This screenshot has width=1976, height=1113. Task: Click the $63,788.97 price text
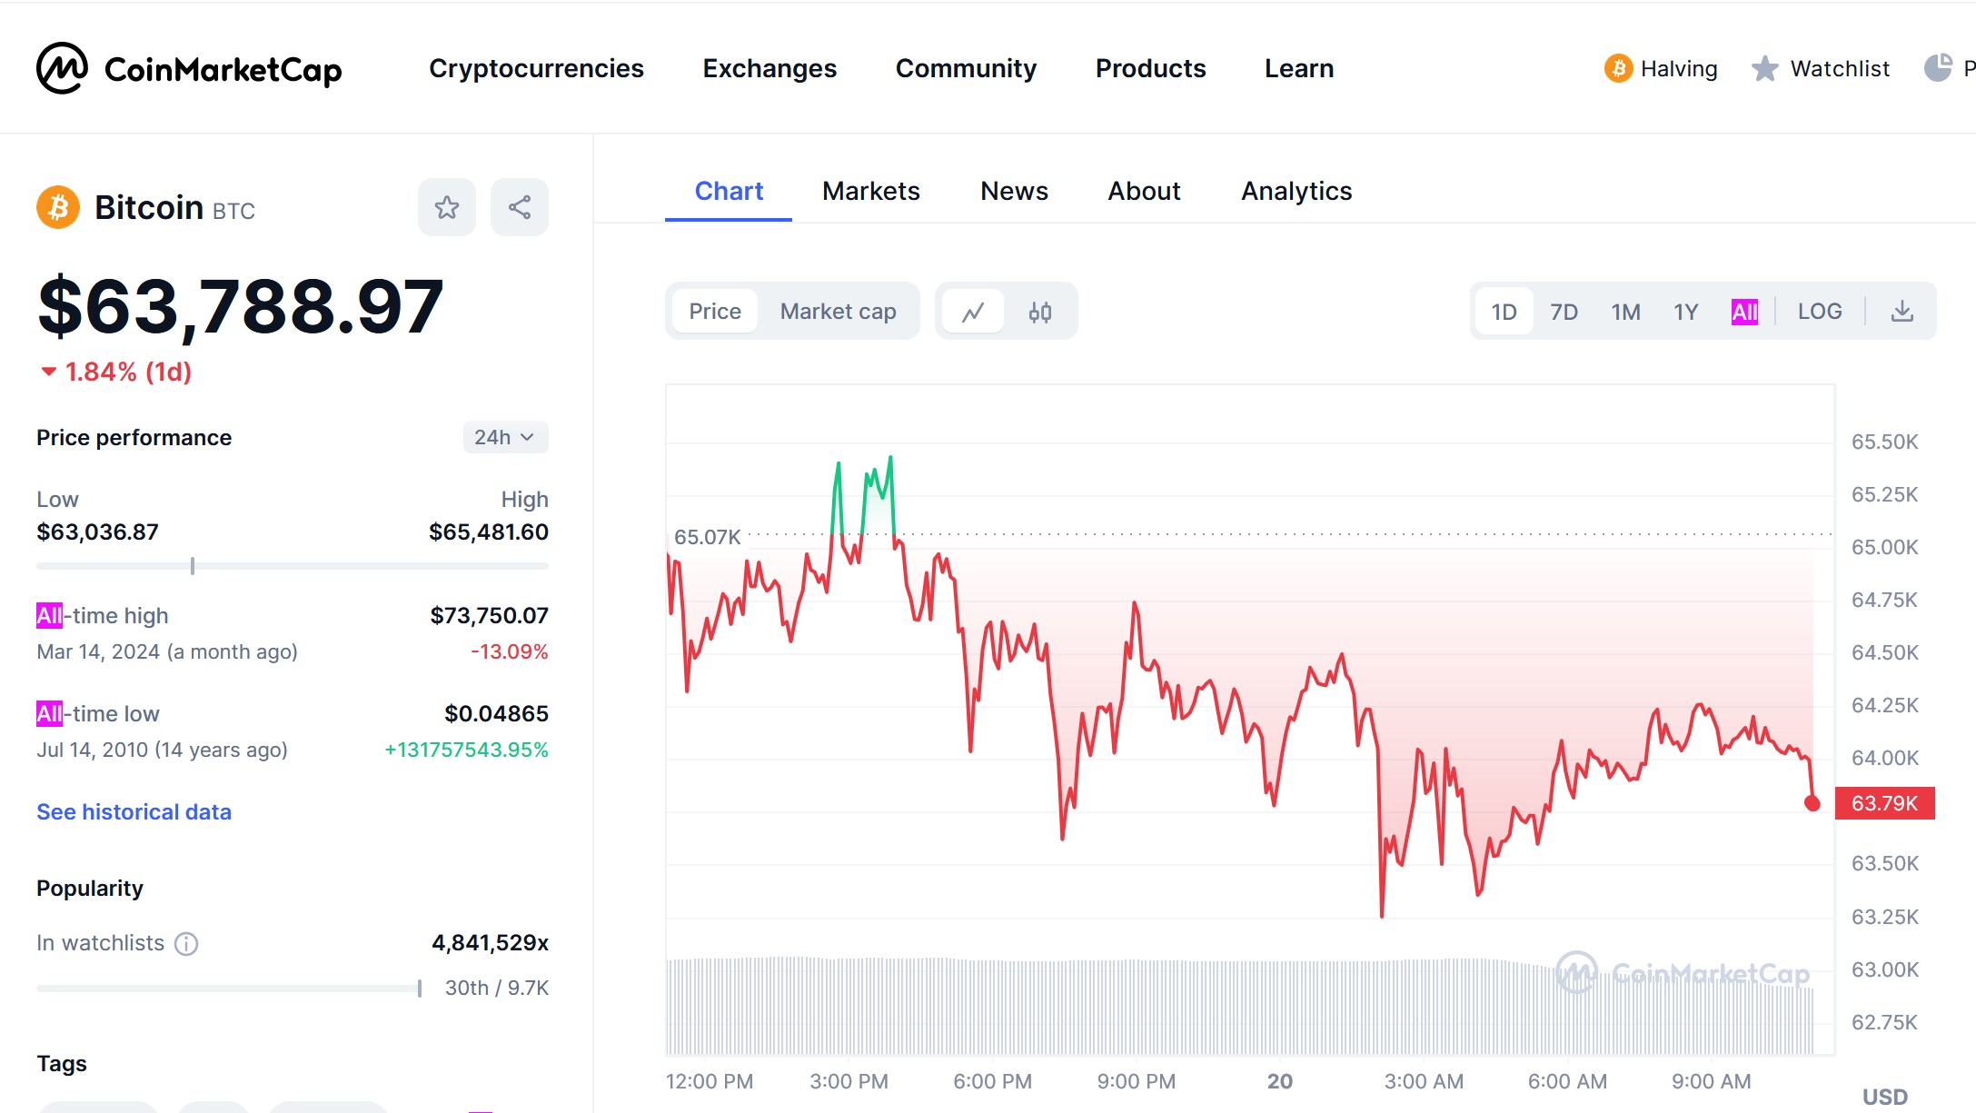pos(240,306)
